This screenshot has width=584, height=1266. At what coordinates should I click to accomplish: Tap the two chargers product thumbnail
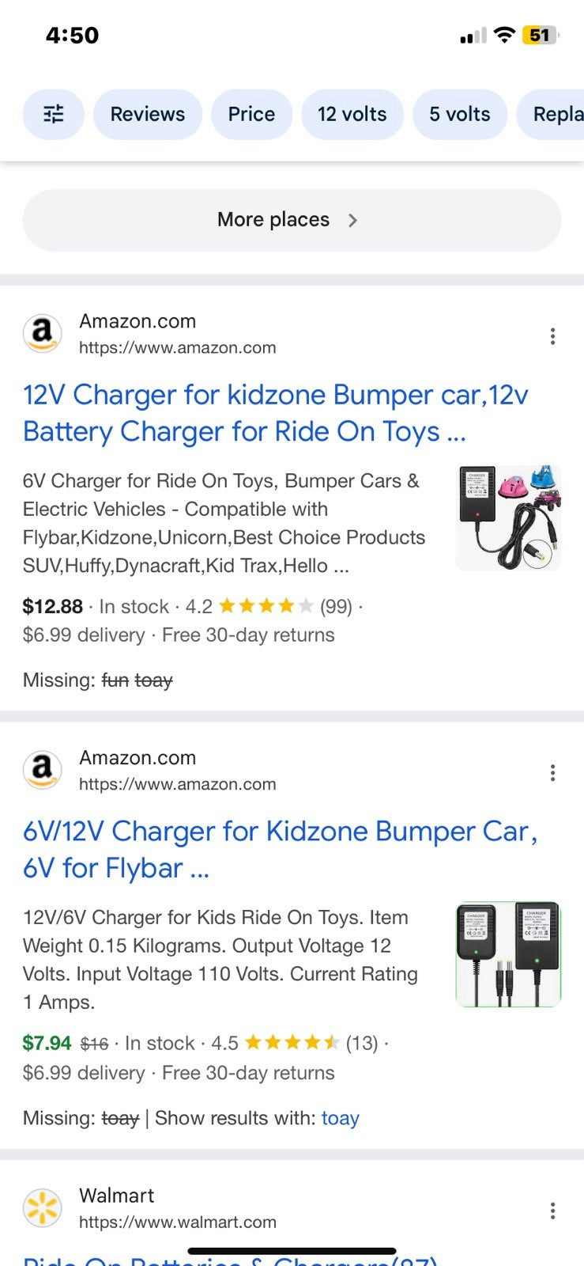click(x=508, y=953)
